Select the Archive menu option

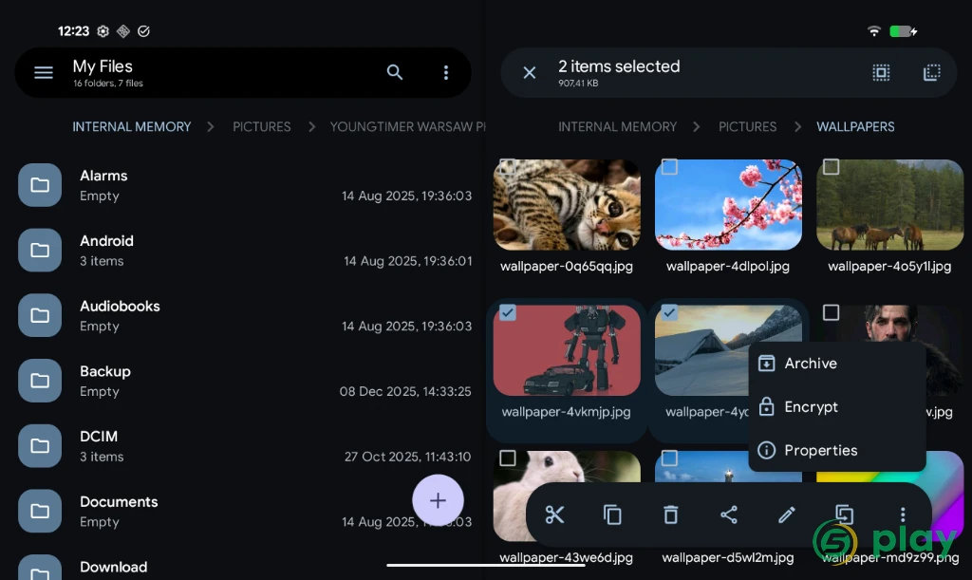click(x=837, y=364)
